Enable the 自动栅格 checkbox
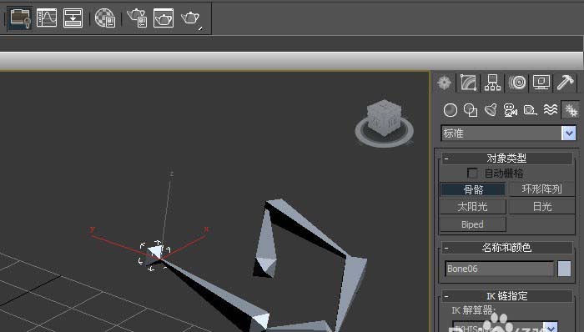 [472, 173]
